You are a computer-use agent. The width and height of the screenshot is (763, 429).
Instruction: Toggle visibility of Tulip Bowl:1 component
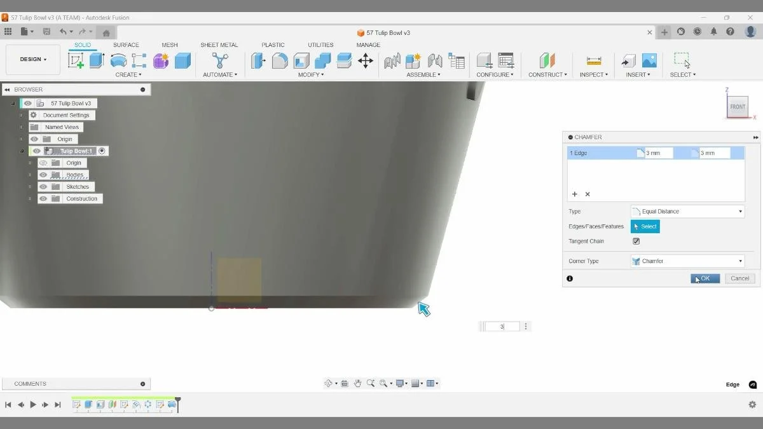point(37,151)
